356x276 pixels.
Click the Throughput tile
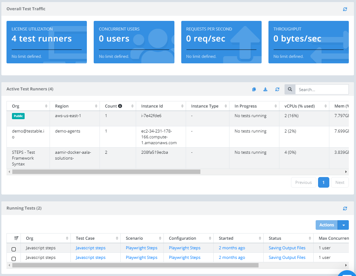(x=308, y=42)
